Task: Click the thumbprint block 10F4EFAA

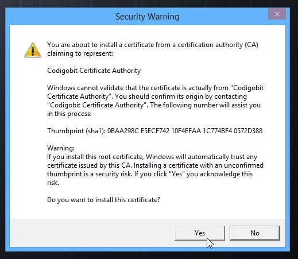Action: coord(186,131)
